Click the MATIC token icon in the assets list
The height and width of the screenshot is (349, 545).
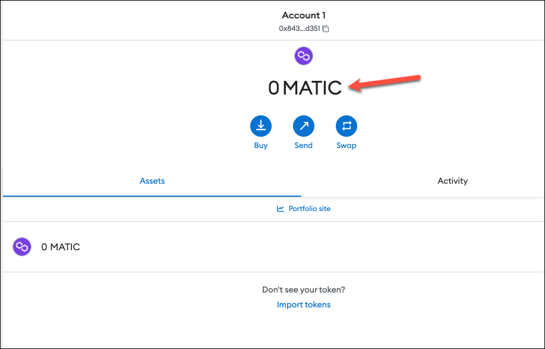coord(22,247)
